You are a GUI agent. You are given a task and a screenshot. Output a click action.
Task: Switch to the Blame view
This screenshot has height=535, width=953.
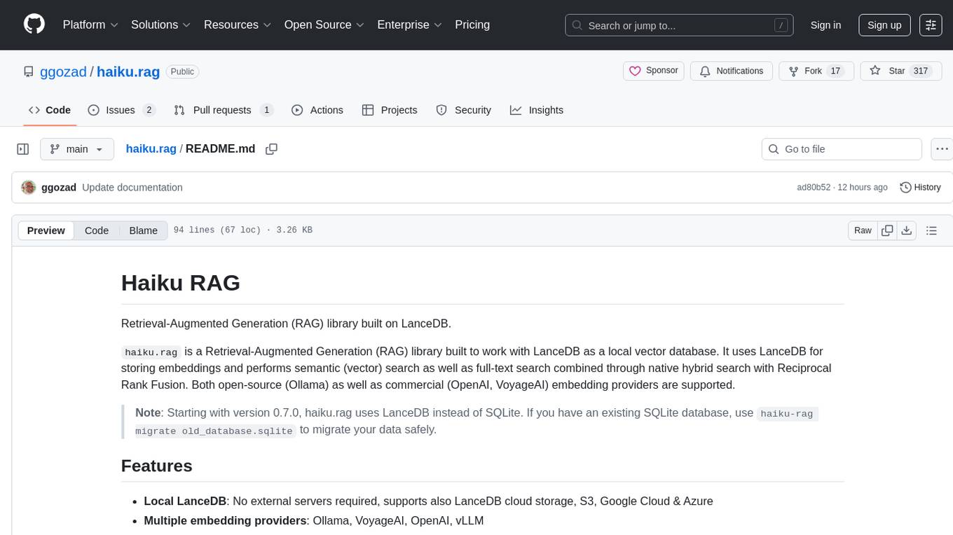tap(143, 230)
